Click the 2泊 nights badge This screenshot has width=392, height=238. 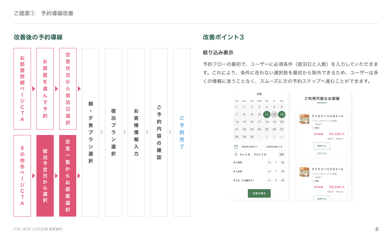281,154
